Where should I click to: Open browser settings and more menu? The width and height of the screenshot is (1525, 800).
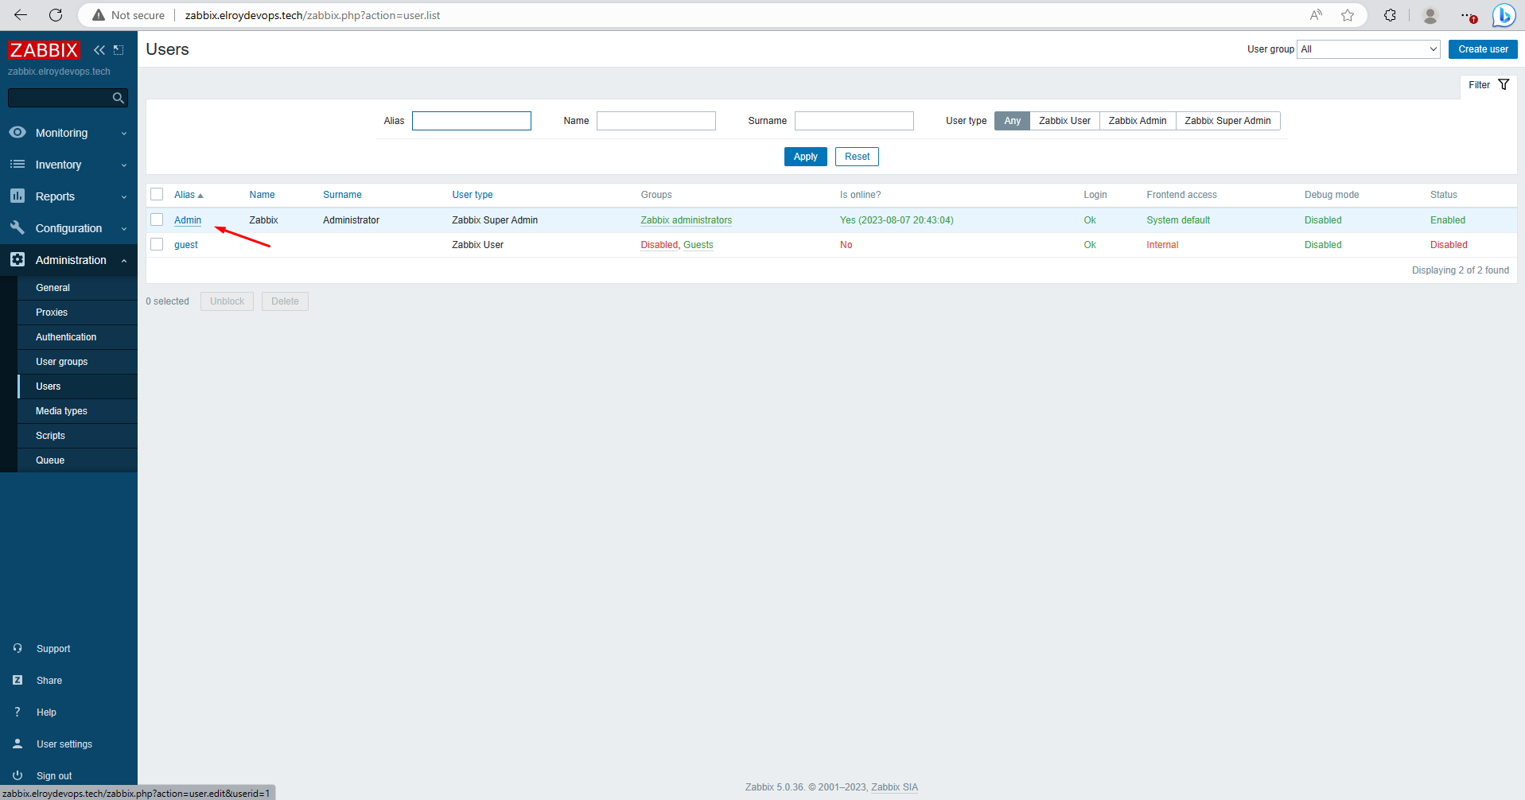(x=1469, y=15)
